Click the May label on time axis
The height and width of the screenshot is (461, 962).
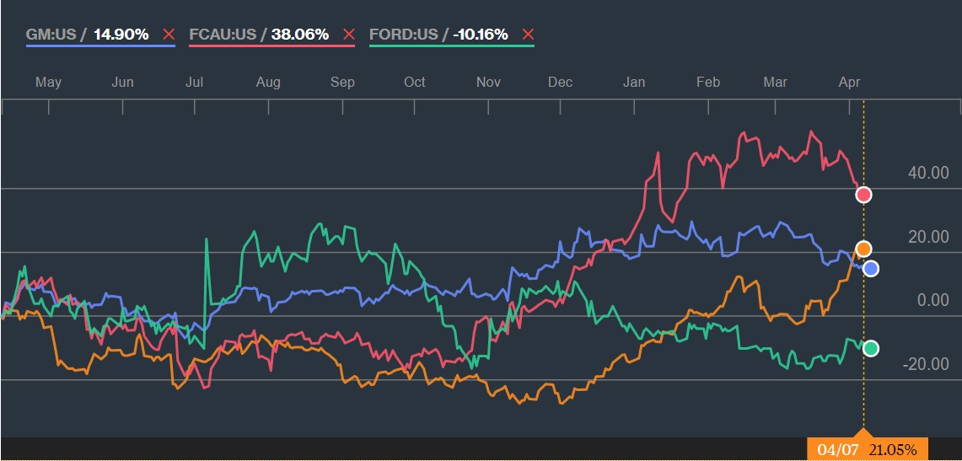pos(48,82)
